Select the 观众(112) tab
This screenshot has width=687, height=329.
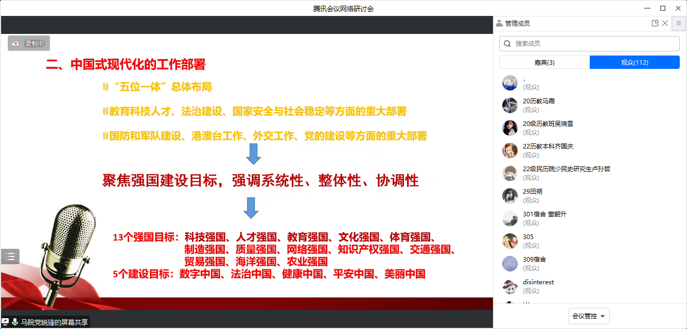click(634, 63)
